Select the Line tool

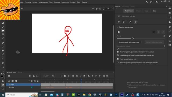[3, 38]
